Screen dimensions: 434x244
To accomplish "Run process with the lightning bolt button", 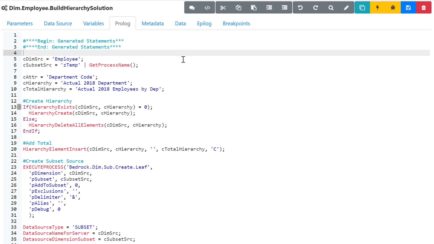I will pyautogui.click(x=377, y=8).
